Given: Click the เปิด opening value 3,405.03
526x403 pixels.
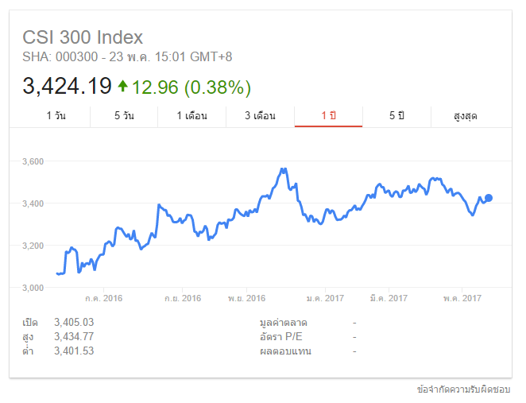Looking at the screenshot, I should 74,322.
